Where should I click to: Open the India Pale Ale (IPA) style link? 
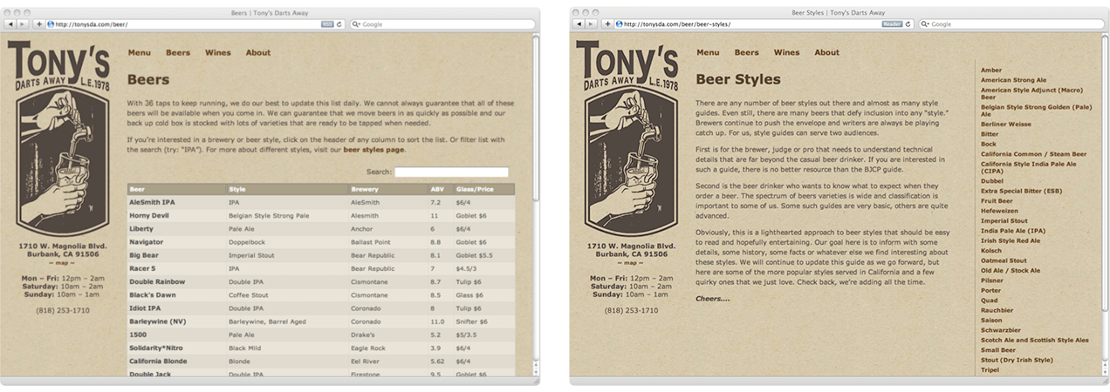coord(1012,231)
